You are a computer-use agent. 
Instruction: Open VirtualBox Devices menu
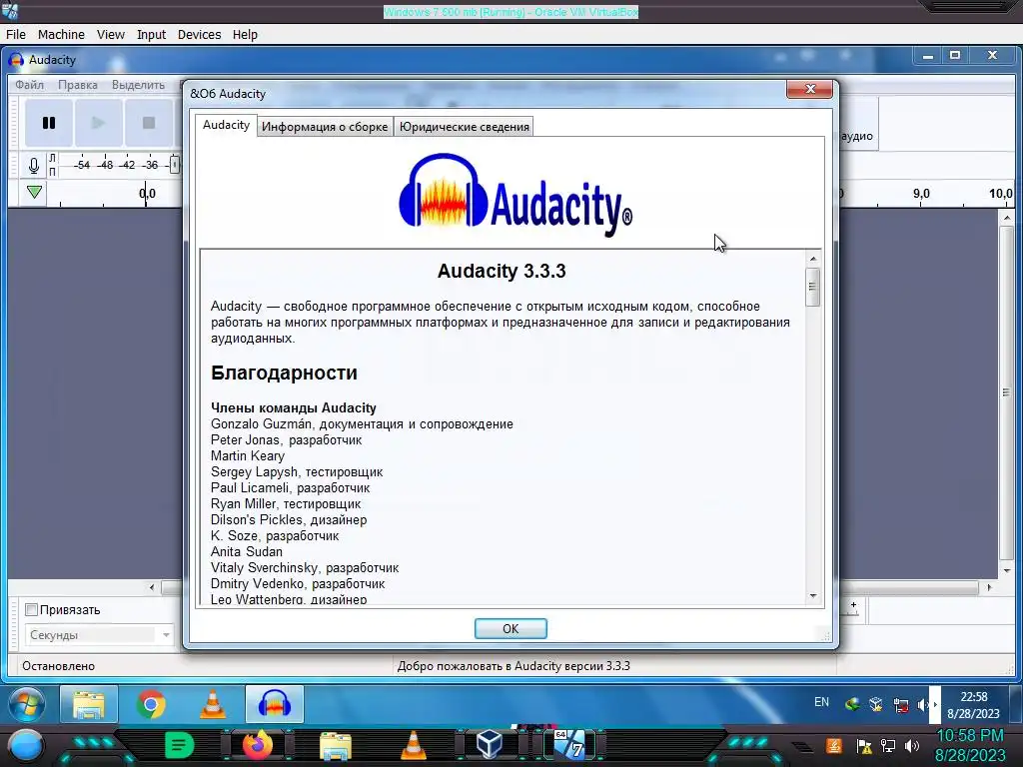[x=199, y=35]
